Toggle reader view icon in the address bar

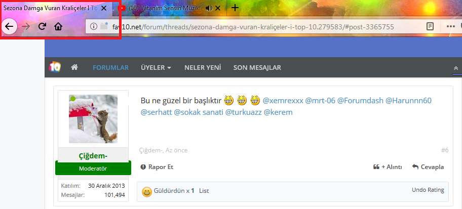coord(430,26)
